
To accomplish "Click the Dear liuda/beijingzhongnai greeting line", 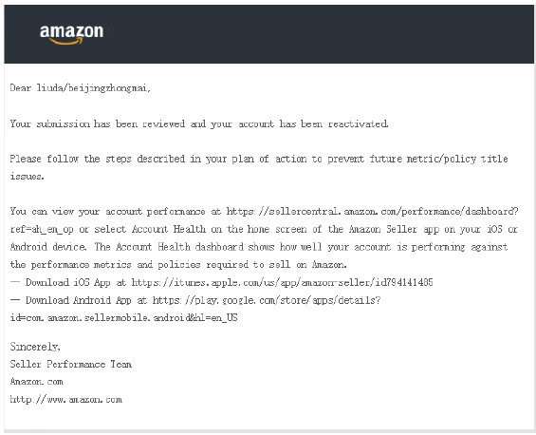I will pos(81,88).
